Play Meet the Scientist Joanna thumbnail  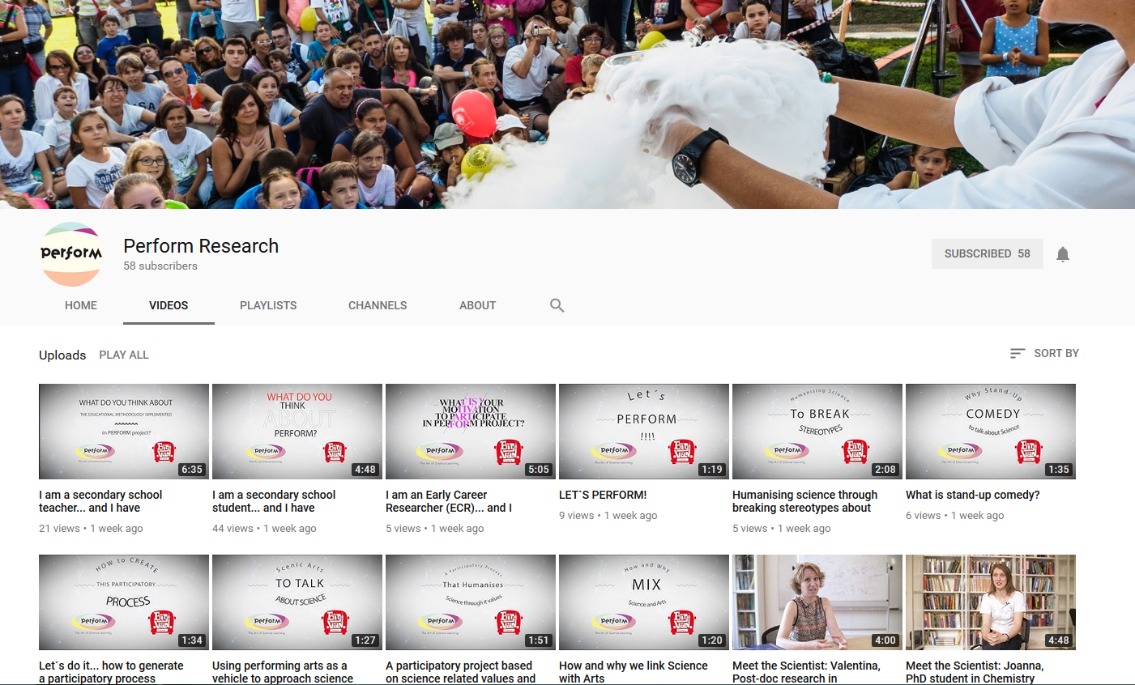(x=991, y=602)
